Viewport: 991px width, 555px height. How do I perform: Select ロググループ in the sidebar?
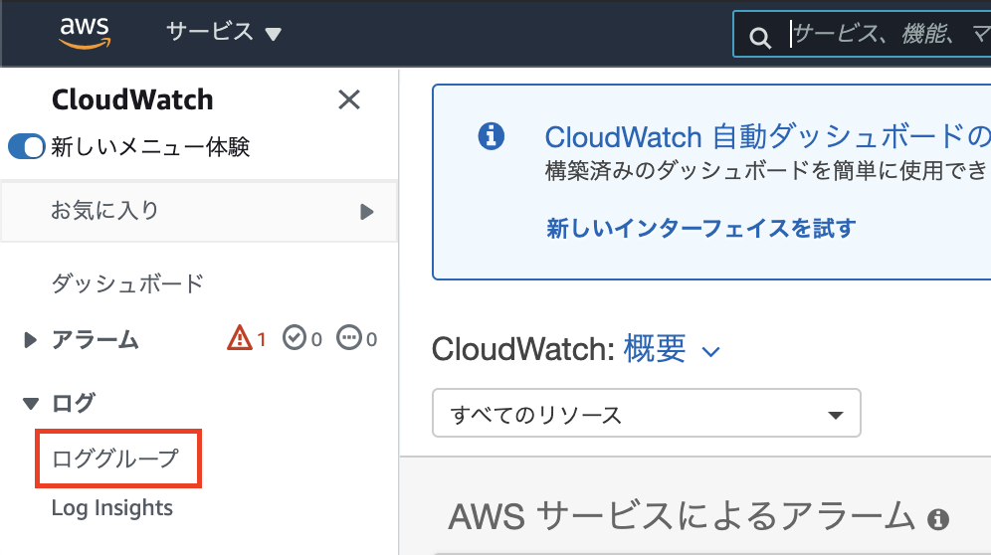pos(115,459)
